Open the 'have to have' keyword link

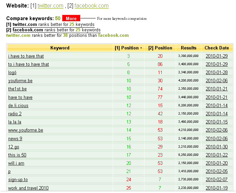pos(20,97)
